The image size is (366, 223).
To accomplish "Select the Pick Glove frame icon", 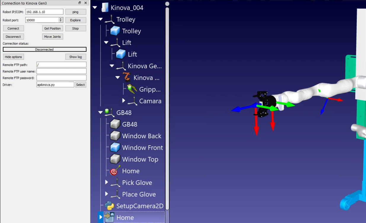I will (115, 183).
